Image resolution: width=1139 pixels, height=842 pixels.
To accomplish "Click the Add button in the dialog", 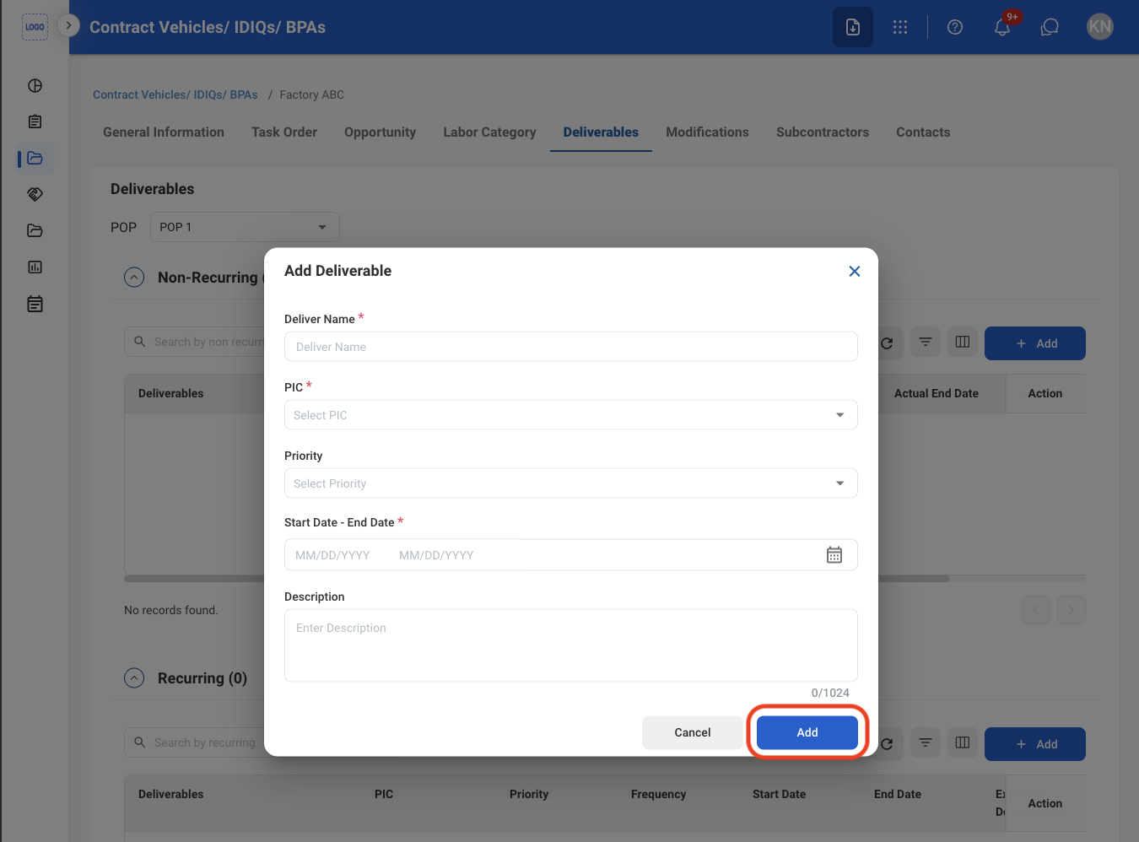I will (807, 732).
